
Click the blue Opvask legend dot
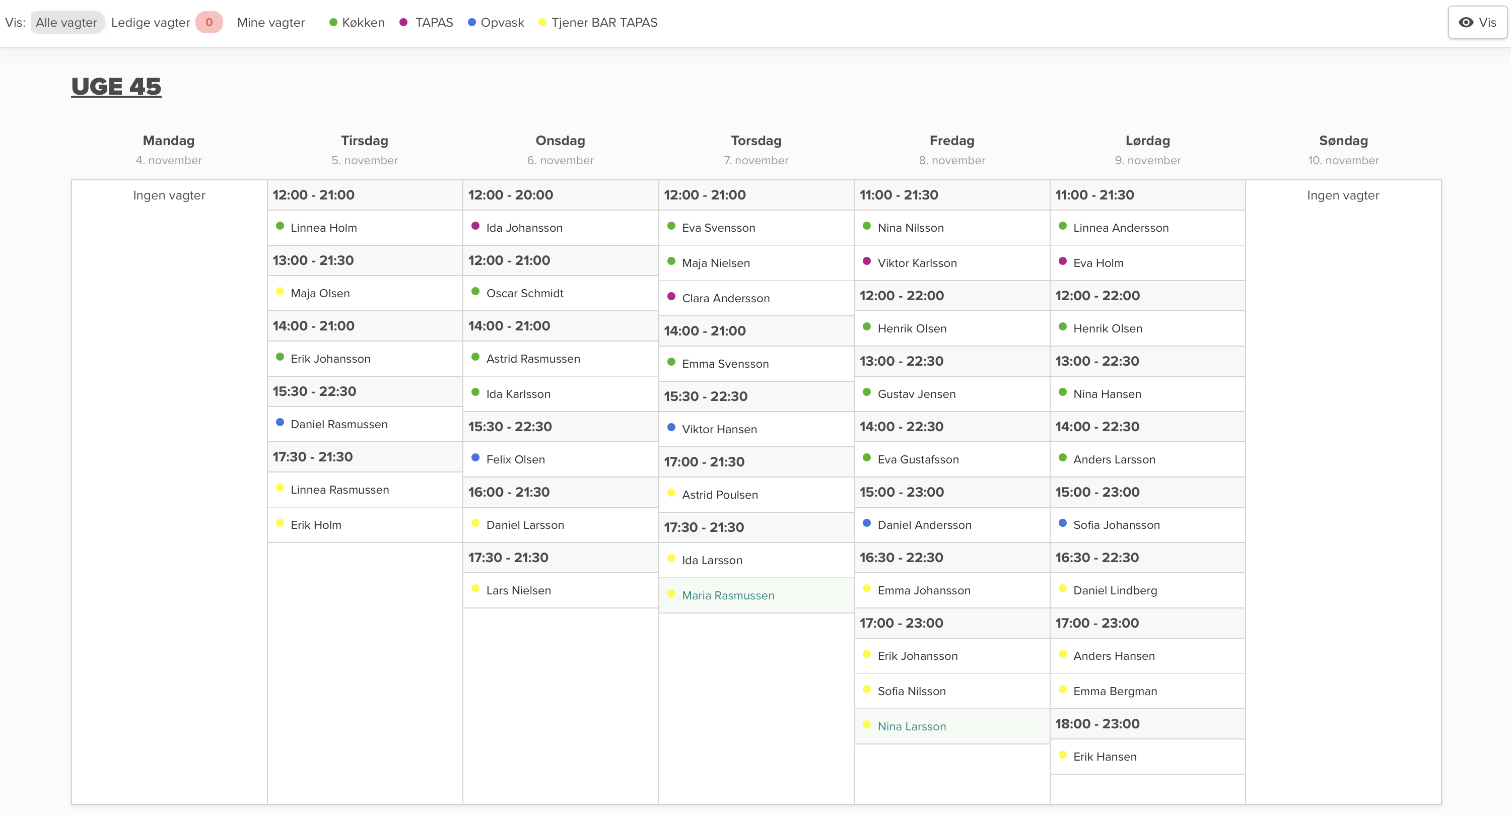pyautogui.click(x=471, y=22)
